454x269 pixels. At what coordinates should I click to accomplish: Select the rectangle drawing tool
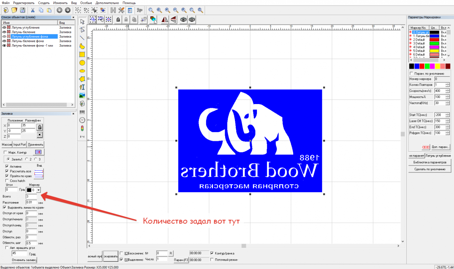[82, 54]
